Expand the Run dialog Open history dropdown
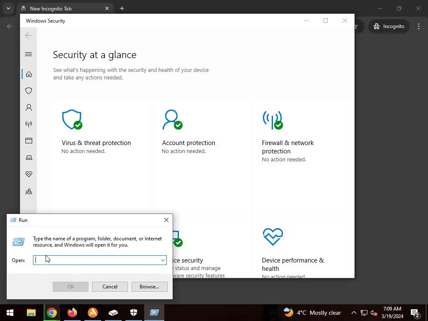Viewport: 428px width, 321px height. click(x=163, y=260)
